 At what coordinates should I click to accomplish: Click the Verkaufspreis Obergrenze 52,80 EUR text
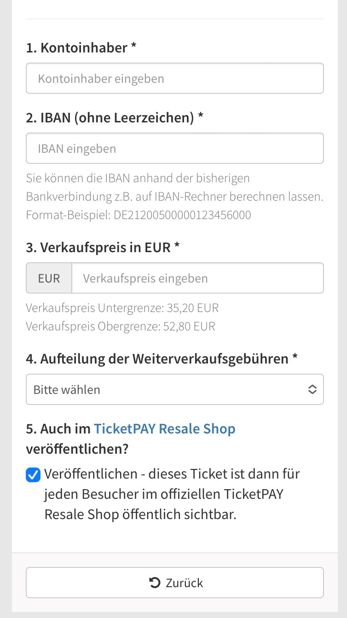point(121,326)
